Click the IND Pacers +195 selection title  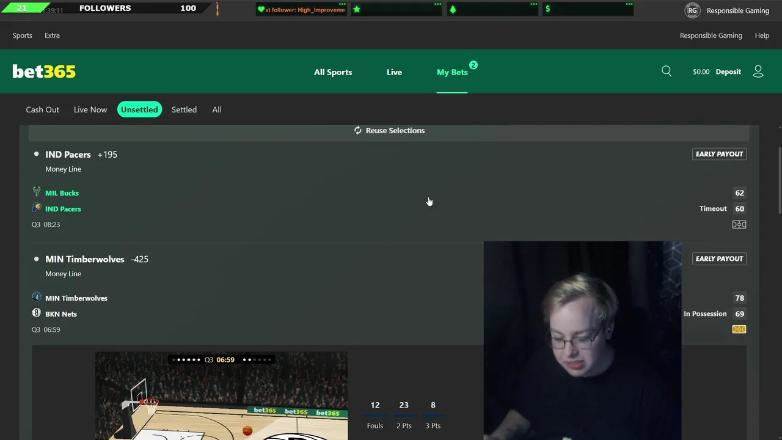click(81, 155)
